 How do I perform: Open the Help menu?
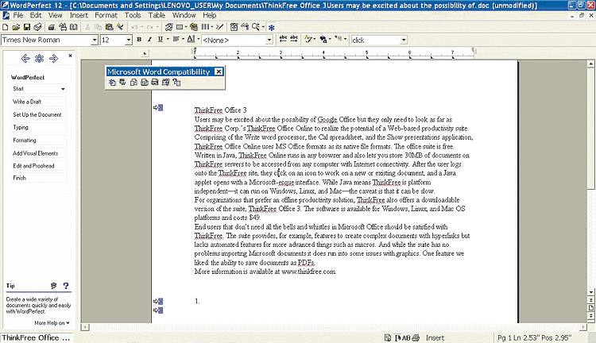pyautogui.click(x=210, y=15)
